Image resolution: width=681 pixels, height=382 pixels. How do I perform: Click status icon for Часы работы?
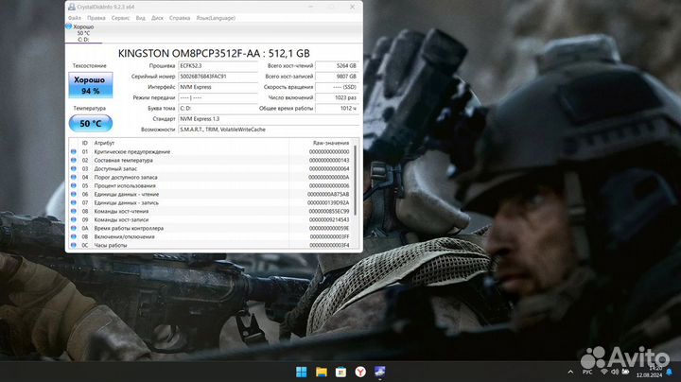tap(74, 245)
